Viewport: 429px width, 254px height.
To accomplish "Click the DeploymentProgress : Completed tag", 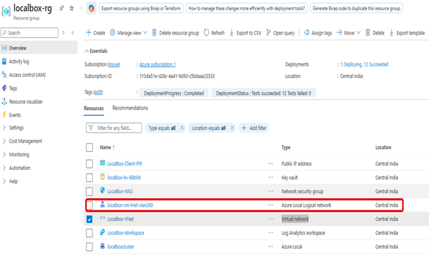I will [x=174, y=93].
